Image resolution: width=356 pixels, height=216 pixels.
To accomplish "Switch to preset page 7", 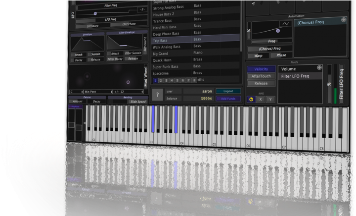I will (x=188, y=80).
